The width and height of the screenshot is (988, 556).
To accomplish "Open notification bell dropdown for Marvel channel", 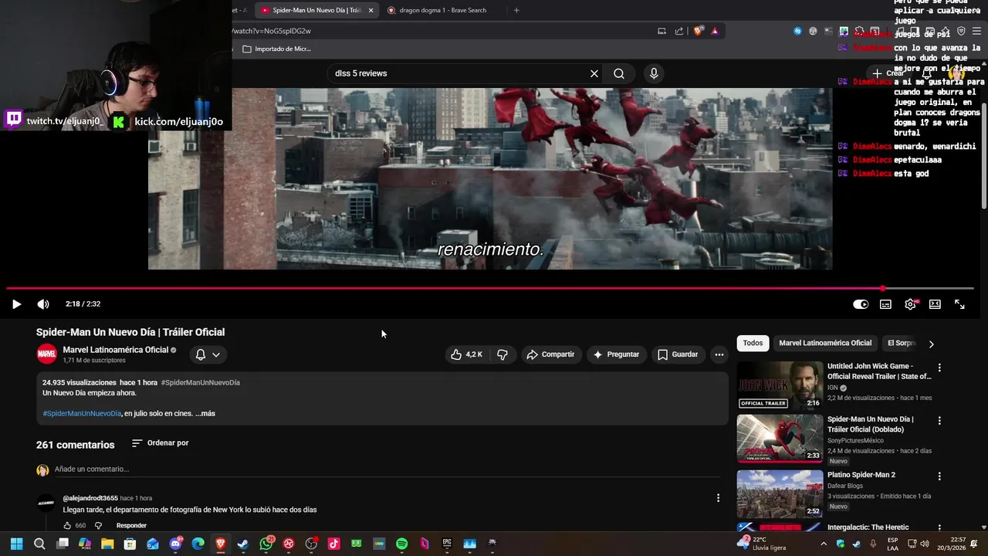I will point(208,354).
